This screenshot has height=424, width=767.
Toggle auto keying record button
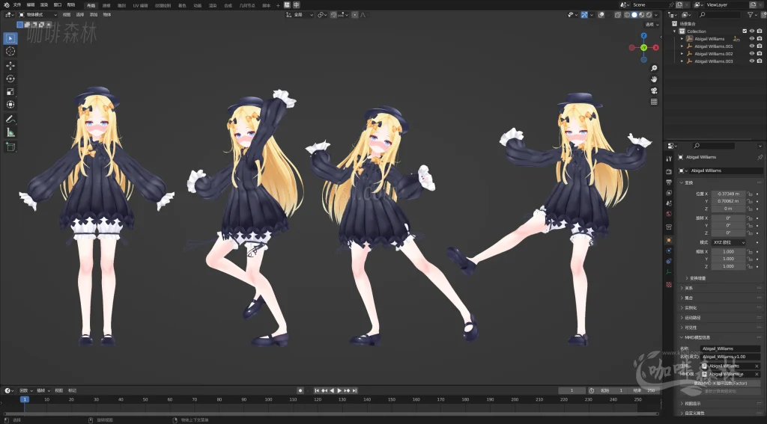click(300, 390)
